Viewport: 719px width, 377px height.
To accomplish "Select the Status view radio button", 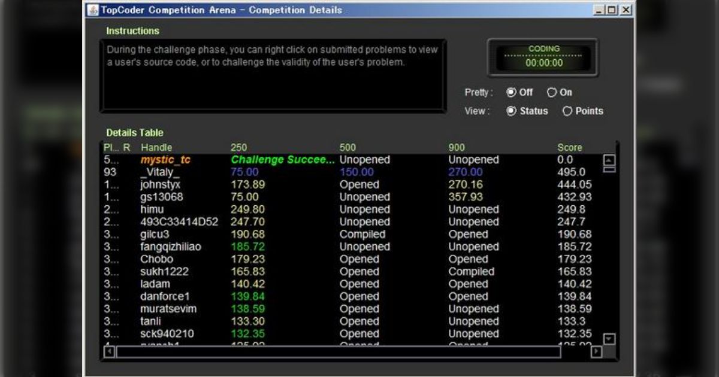I will click(511, 111).
